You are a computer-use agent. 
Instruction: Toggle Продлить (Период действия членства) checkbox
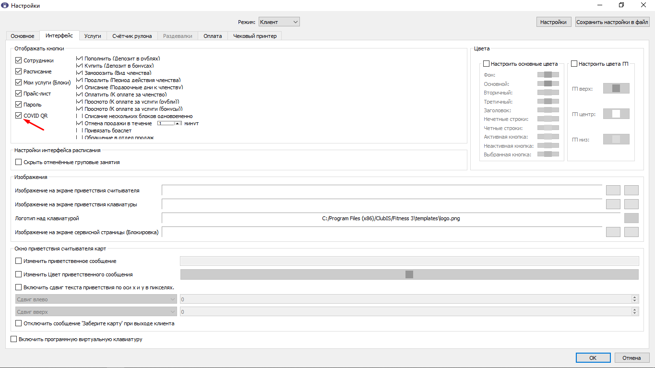80,80
